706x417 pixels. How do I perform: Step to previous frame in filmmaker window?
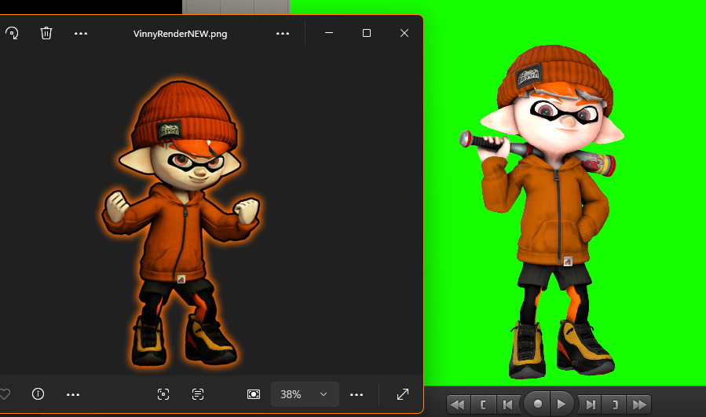(508, 404)
